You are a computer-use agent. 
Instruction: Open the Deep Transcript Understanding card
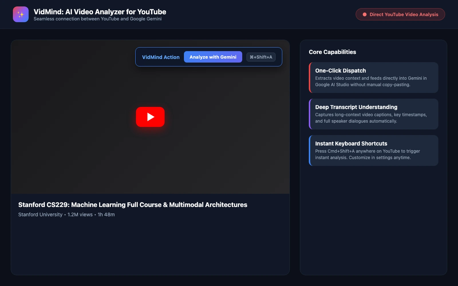(x=374, y=114)
